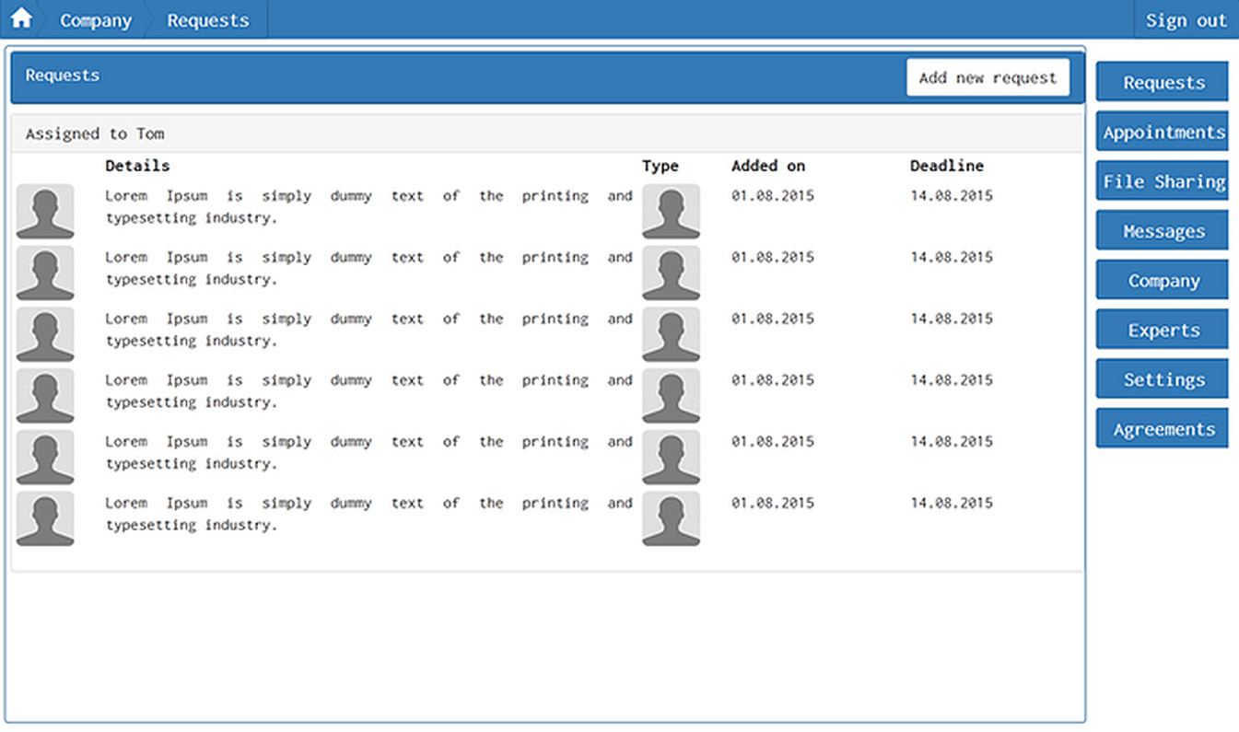Open Settings from the sidebar
The width and height of the screenshot is (1239, 732).
[1163, 380]
